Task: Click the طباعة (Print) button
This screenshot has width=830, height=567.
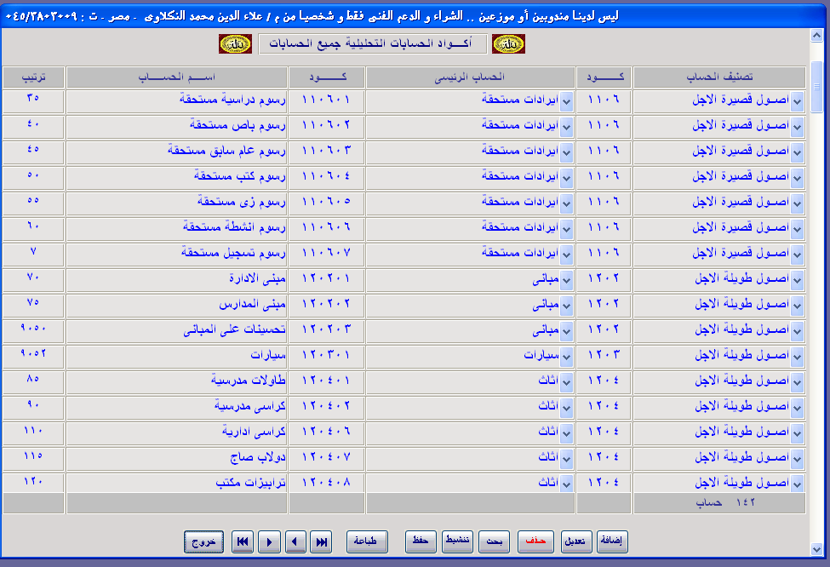Action: pyautogui.click(x=367, y=541)
